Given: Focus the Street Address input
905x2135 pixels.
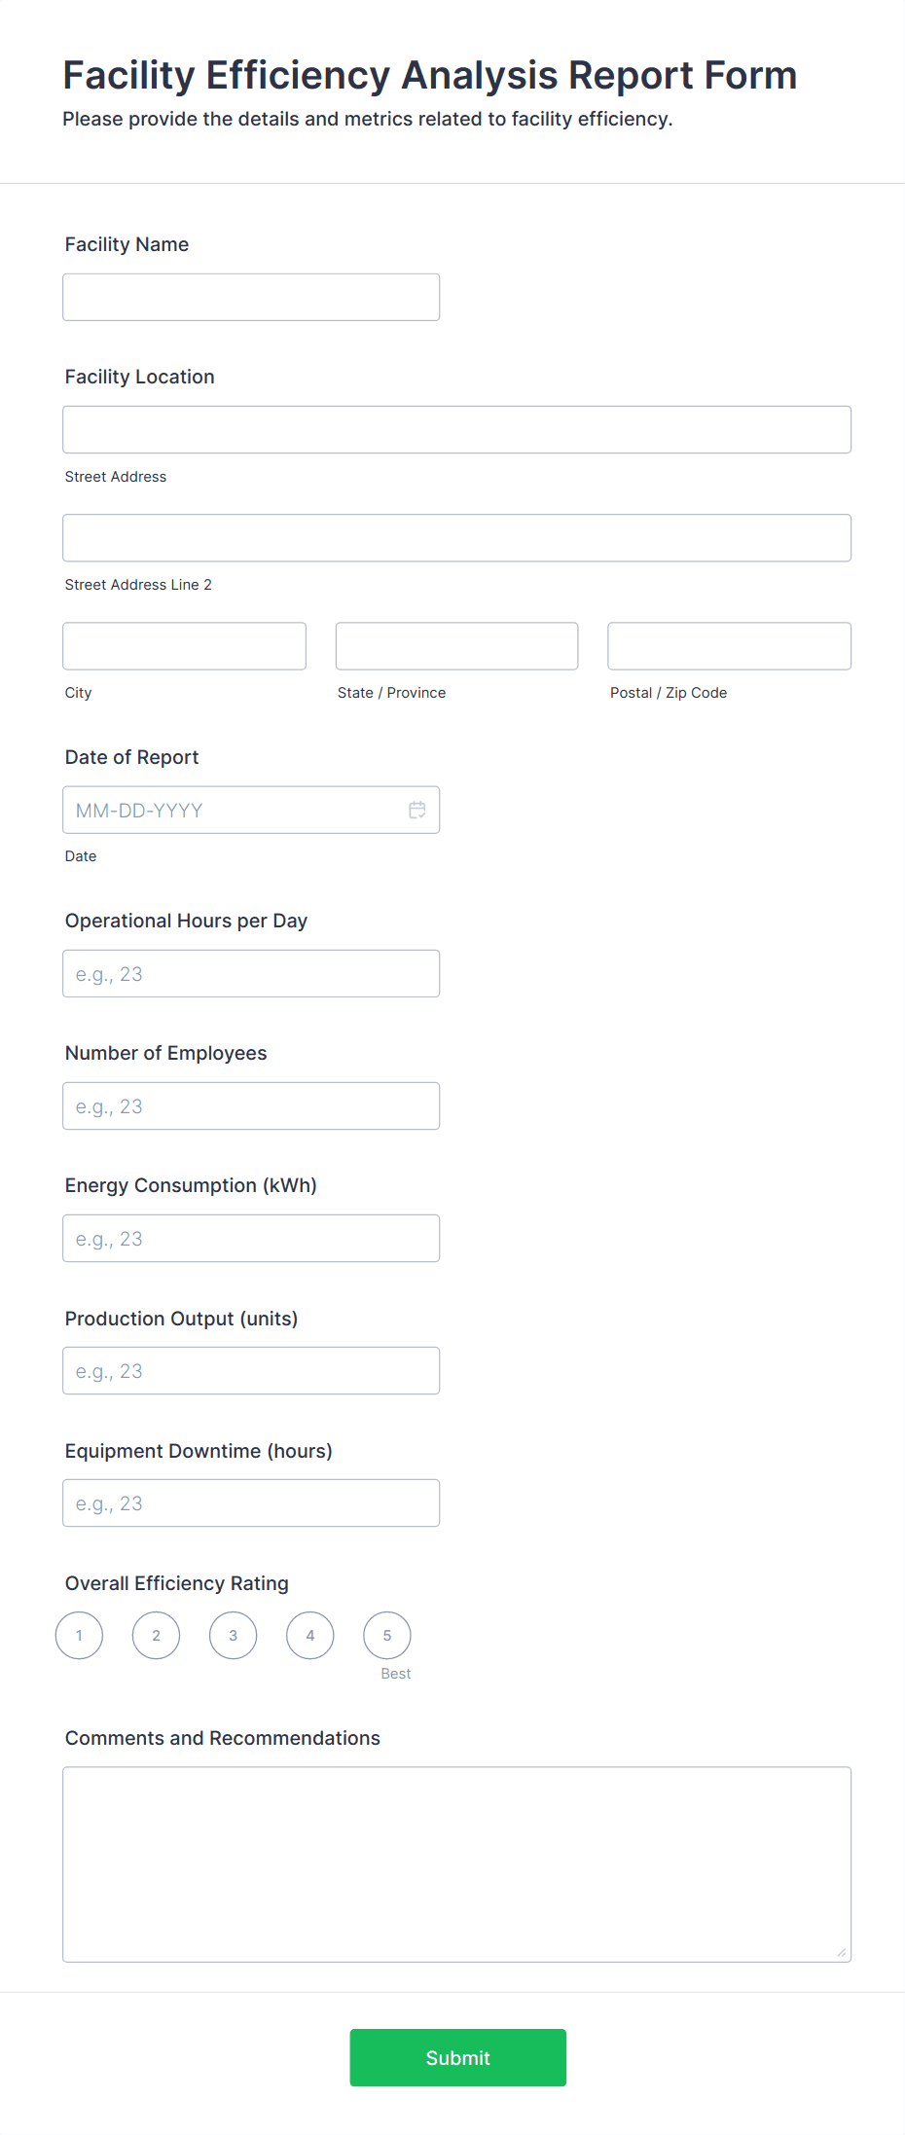Looking at the screenshot, I should (x=456, y=429).
